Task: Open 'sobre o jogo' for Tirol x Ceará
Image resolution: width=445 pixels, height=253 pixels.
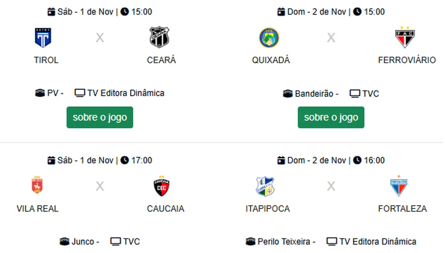Action: 100,117
